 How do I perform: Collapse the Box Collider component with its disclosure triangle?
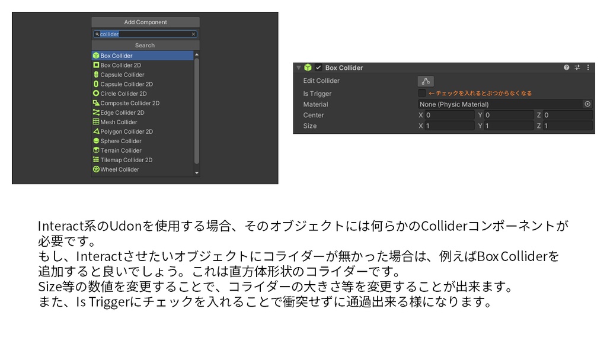[x=298, y=66]
